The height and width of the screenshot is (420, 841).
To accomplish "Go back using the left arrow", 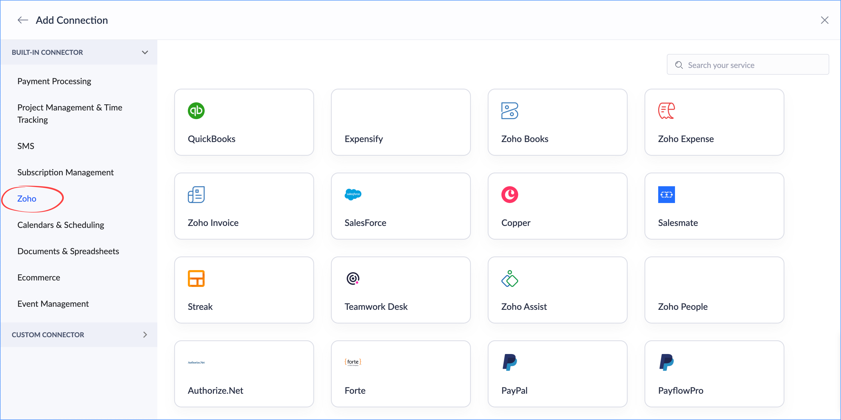I will [x=22, y=20].
